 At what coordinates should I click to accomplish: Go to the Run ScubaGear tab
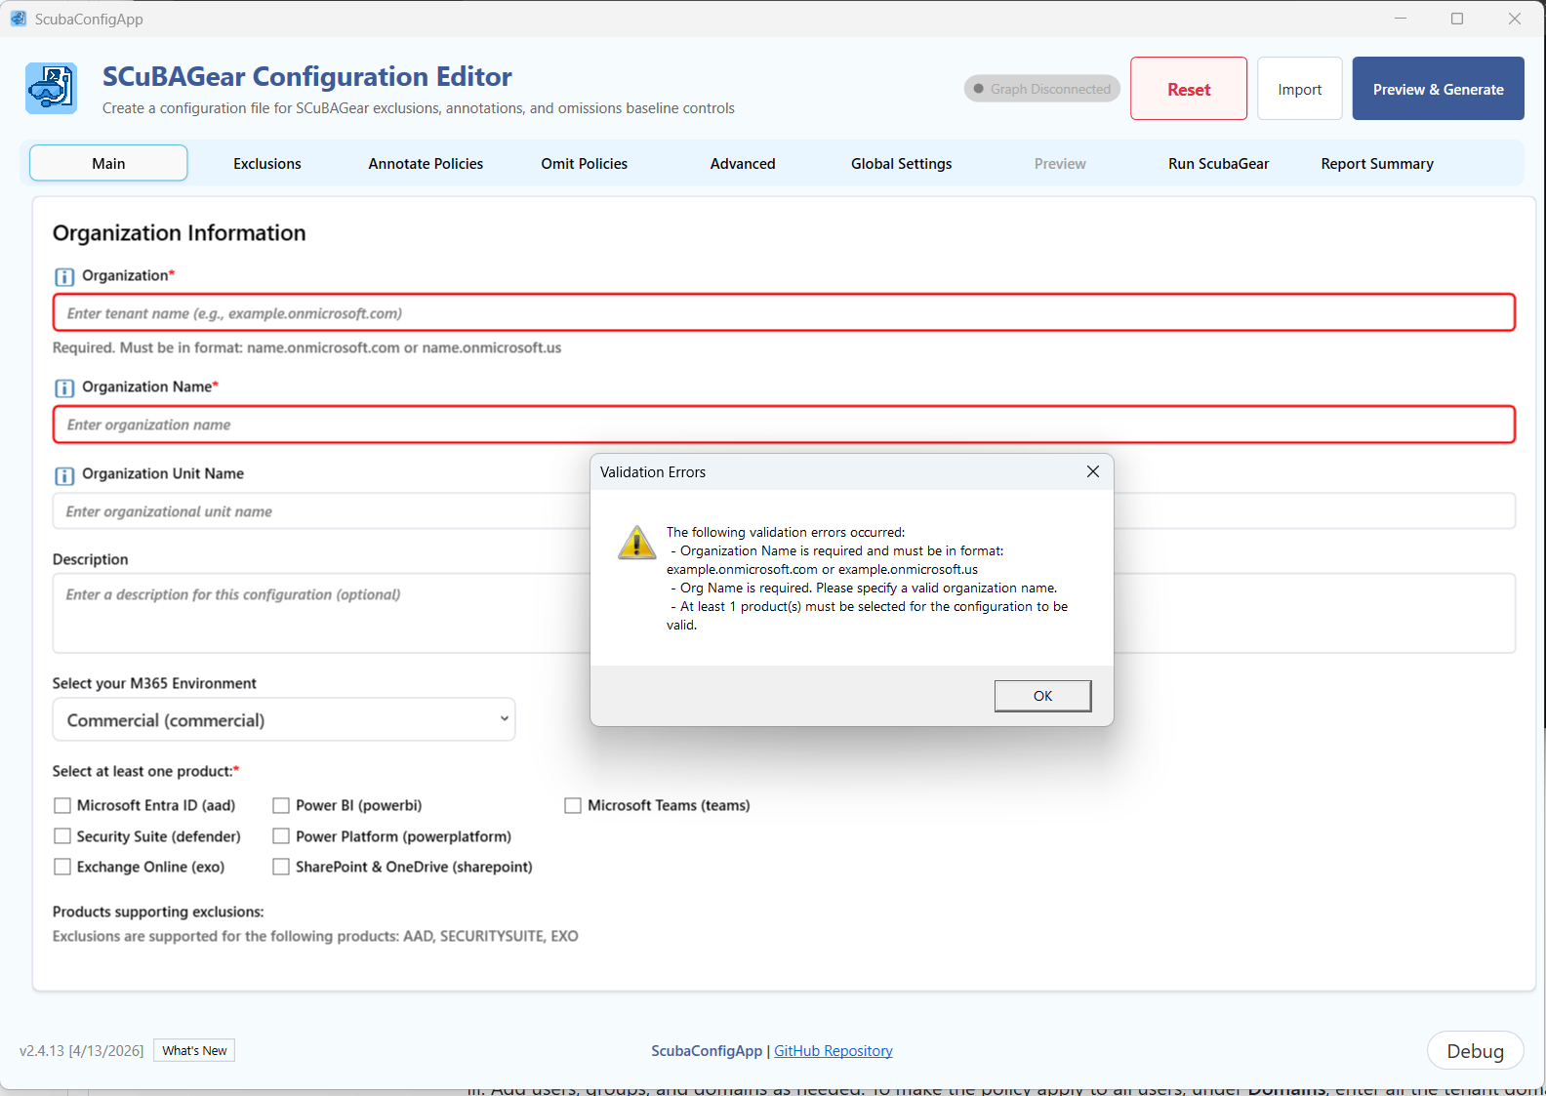pos(1218,163)
